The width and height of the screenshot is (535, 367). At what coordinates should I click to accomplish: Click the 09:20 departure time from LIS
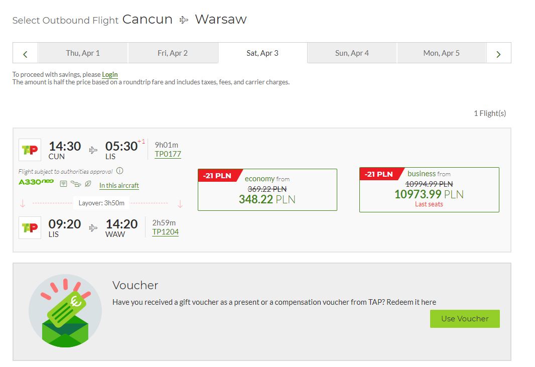65,224
